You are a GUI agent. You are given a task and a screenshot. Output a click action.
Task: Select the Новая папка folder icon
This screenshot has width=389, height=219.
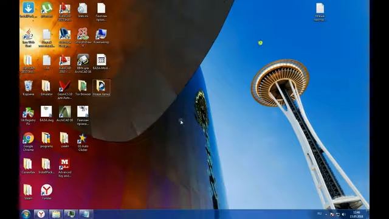tap(102, 88)
